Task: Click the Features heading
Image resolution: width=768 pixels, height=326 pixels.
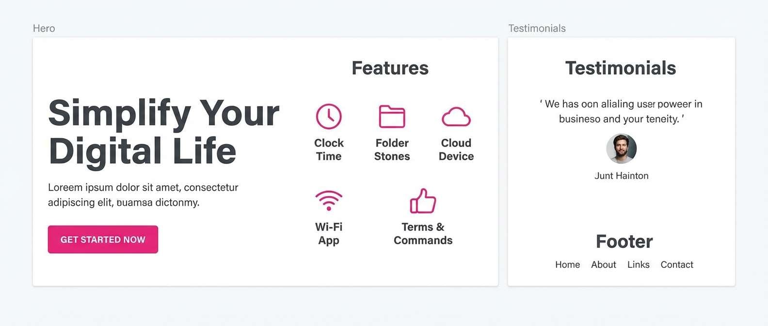Action: pyautogui.click(x=390, y=68)
